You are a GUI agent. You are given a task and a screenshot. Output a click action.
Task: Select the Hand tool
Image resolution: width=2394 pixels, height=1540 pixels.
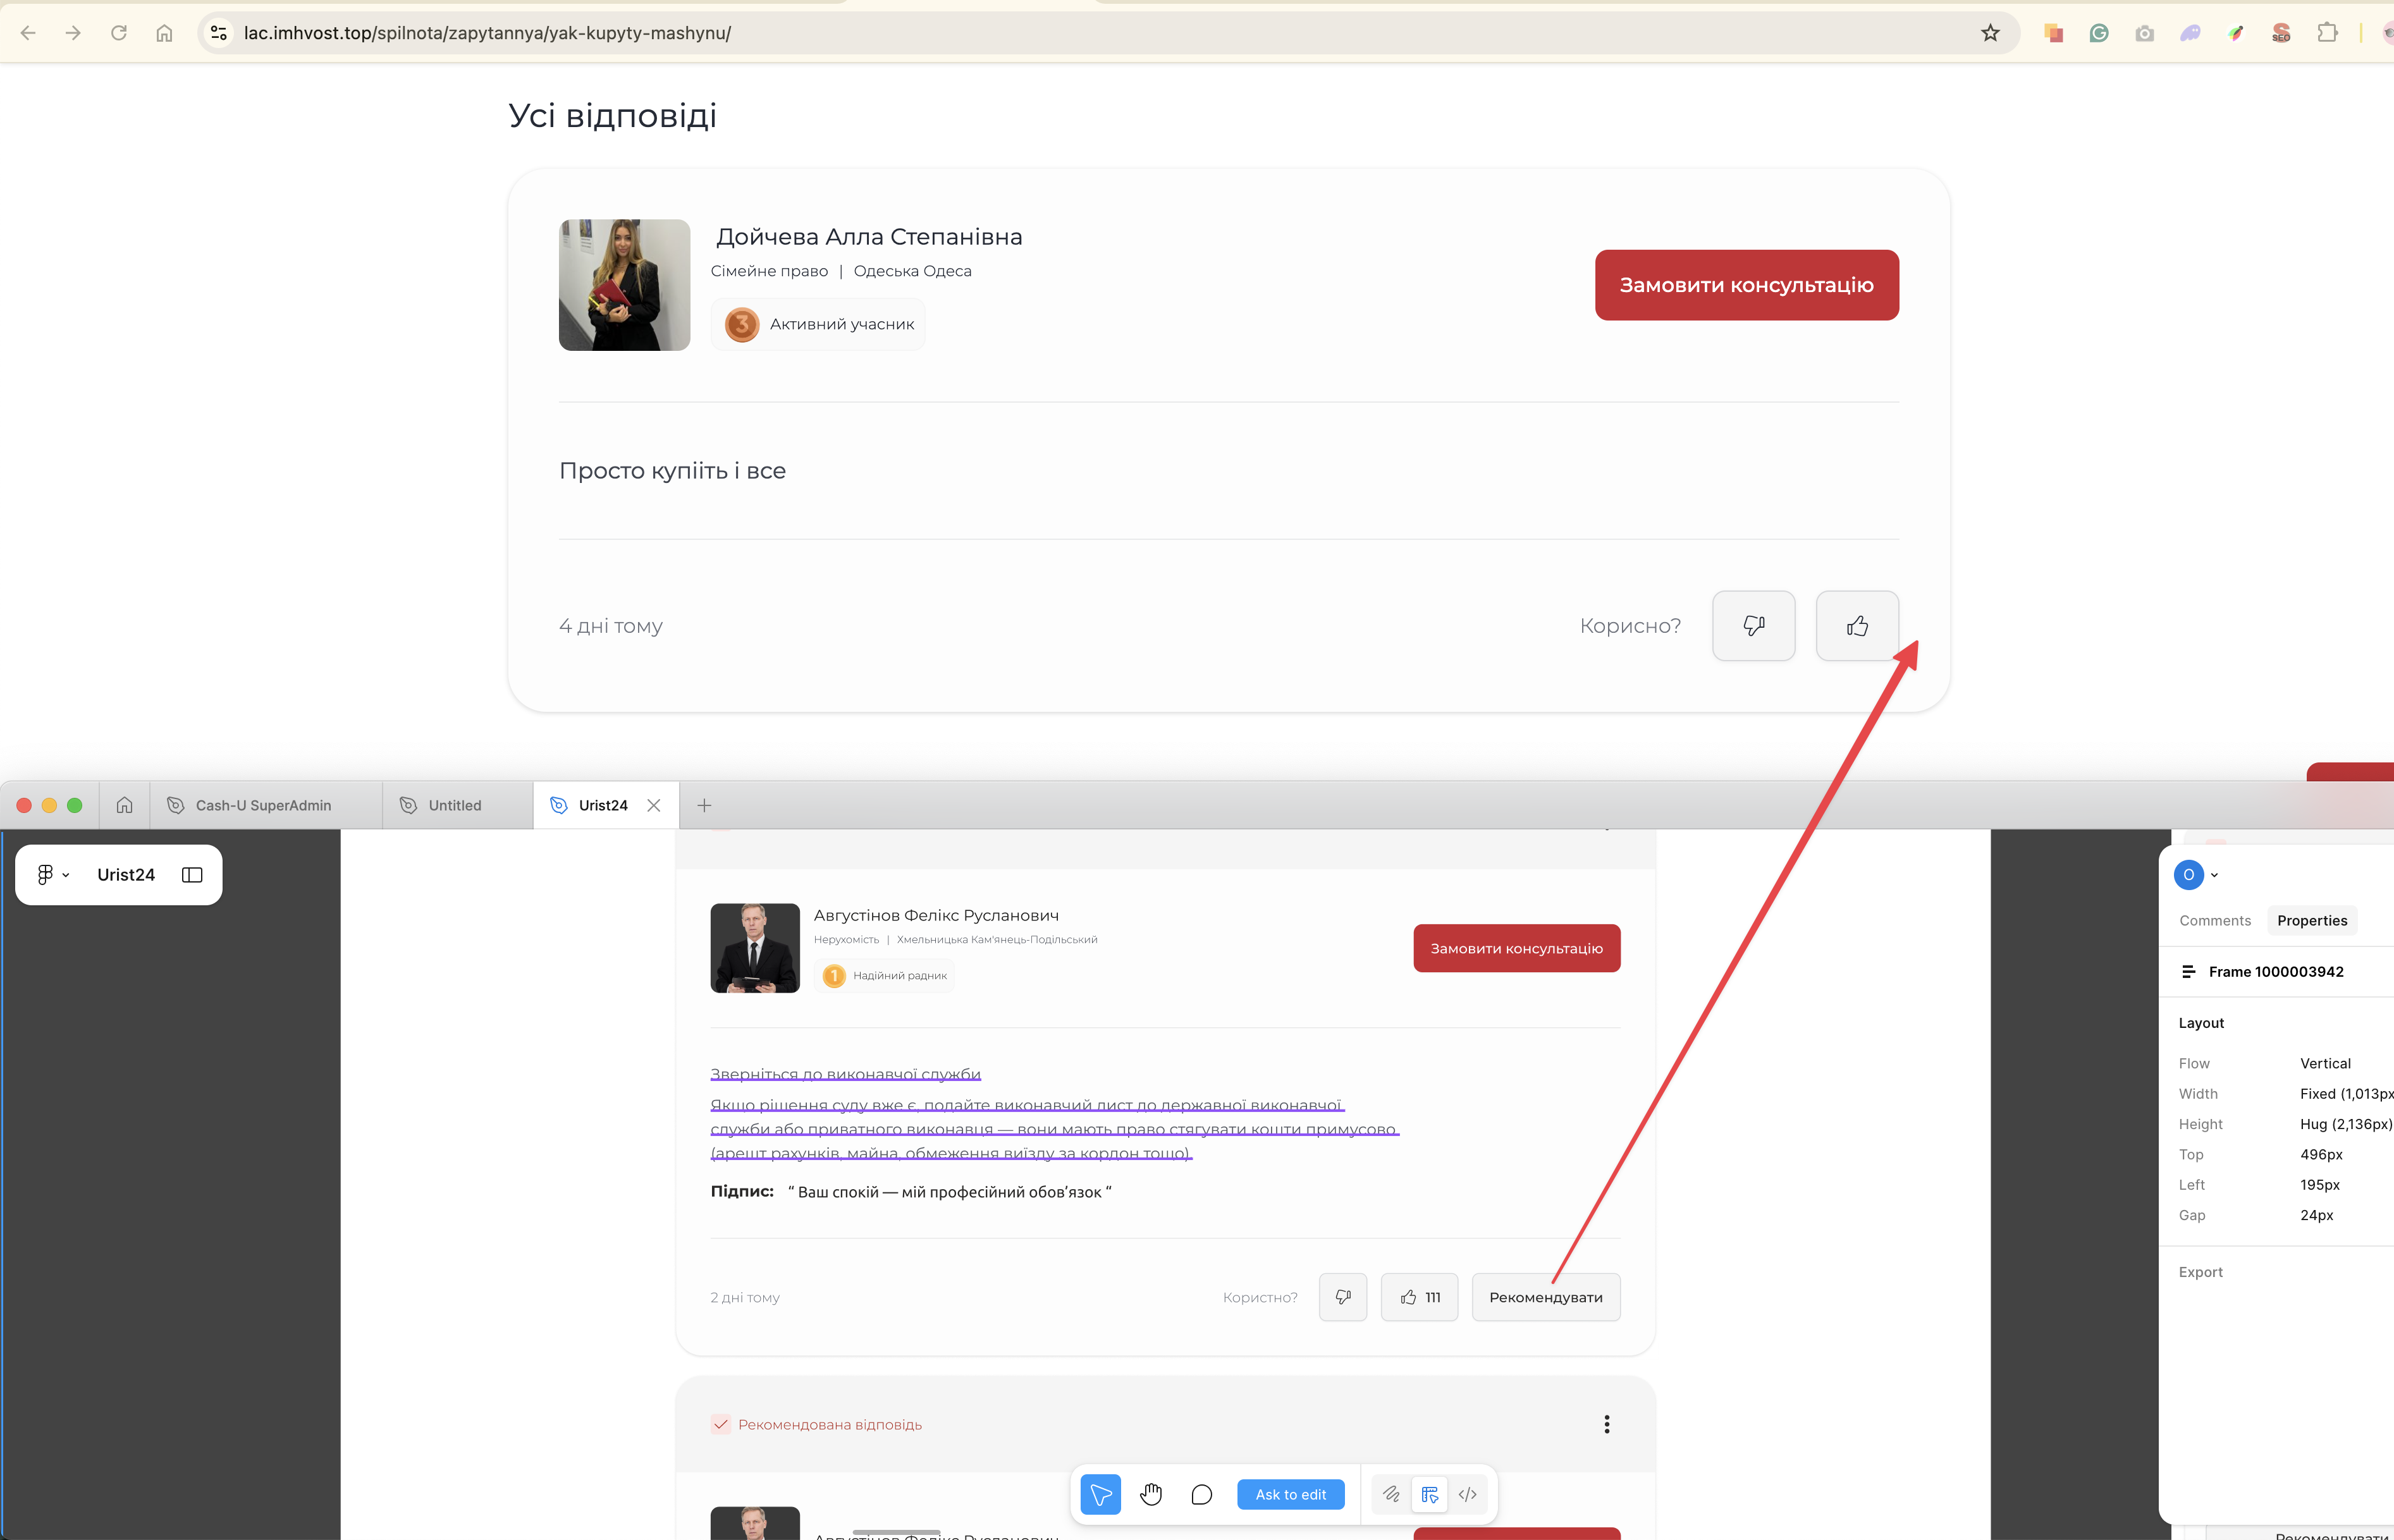click(1151, 1494)
